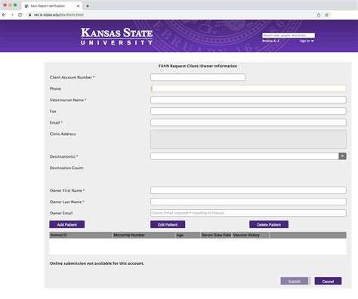Click the FAVN Request Client/Owner Information heading

coord(198,66)
